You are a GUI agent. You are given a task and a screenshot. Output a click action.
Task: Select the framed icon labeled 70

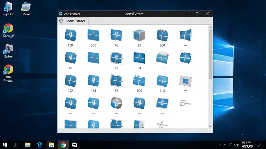coord(116,35)
